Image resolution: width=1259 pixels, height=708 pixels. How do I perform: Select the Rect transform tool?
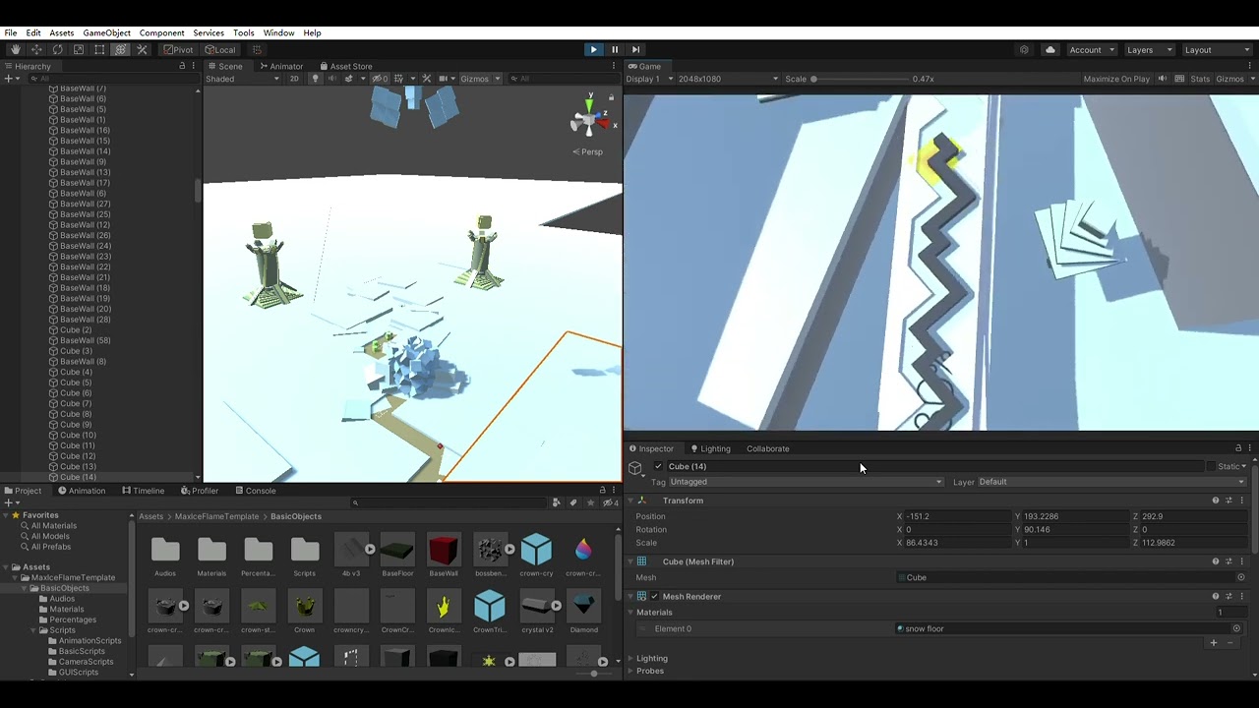[x=99, y=49]
